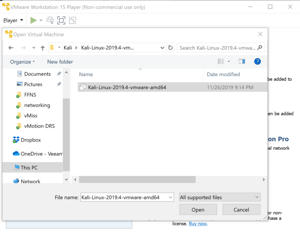This screenshot has height=235, width=300.
Task: Click the Refresh button beside address bar
Action: coord(170,48)
